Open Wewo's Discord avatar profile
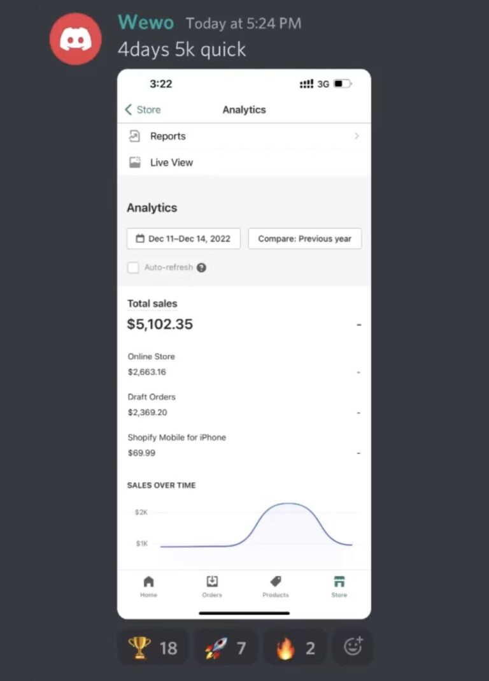The width and height of the screenshot is (489, 681). point(75,39)
